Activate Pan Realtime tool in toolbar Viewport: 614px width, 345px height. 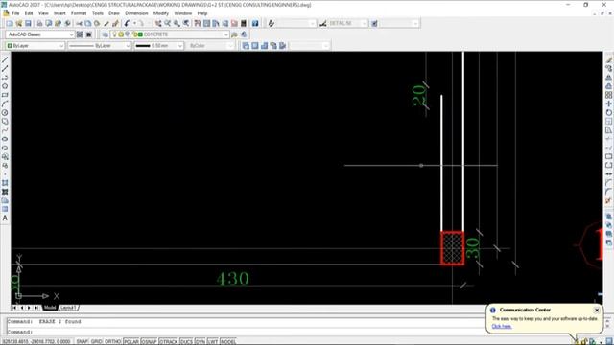[x=157, y=23]
